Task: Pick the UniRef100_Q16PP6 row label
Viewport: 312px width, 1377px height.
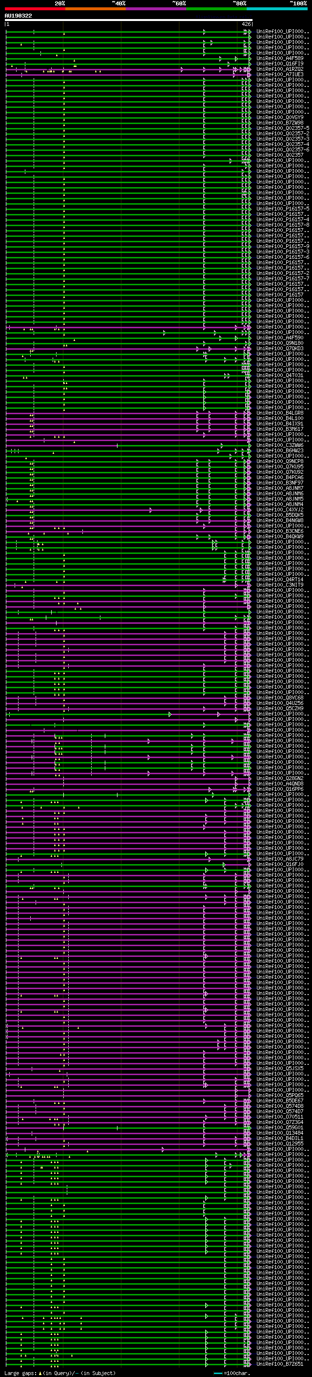Action: (280, 789)
